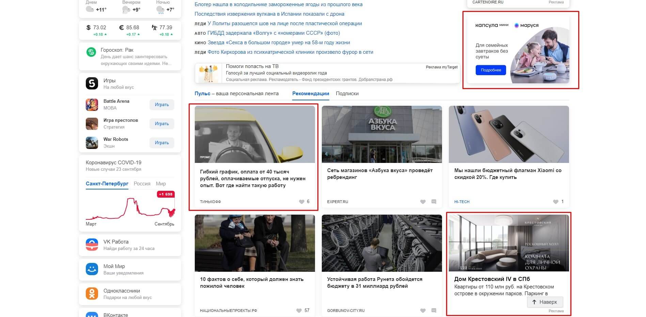This screenshot has height=317, width=646.
Task: Click the Наверх back-to-top button
Action: 545,302
